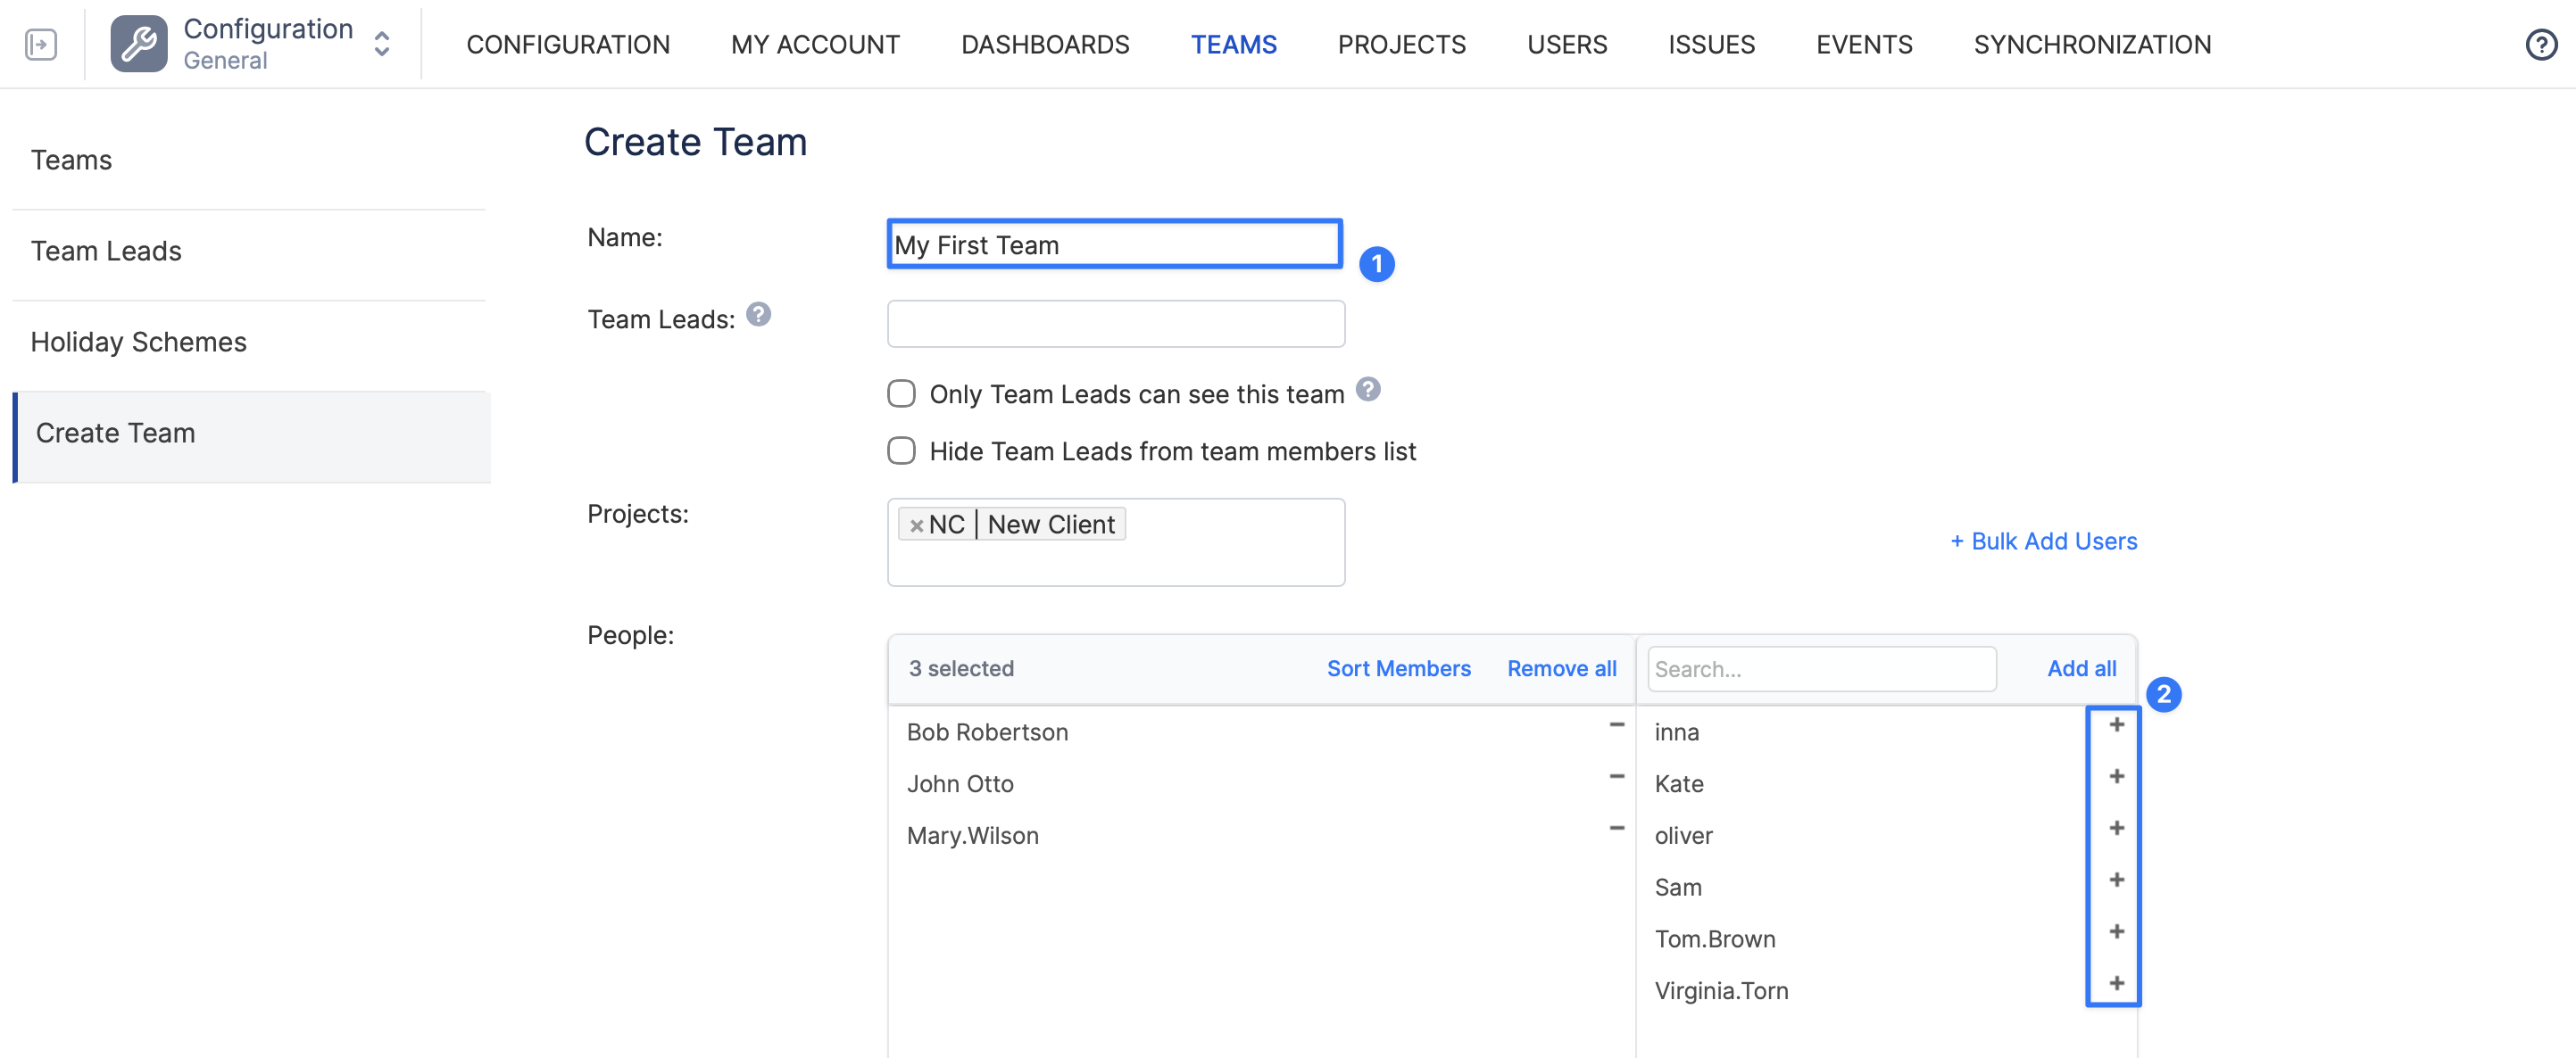This screenshot has height=1058, width=2576.
Task: Click help icon next to Team Leads label
Action: point(758,315)
